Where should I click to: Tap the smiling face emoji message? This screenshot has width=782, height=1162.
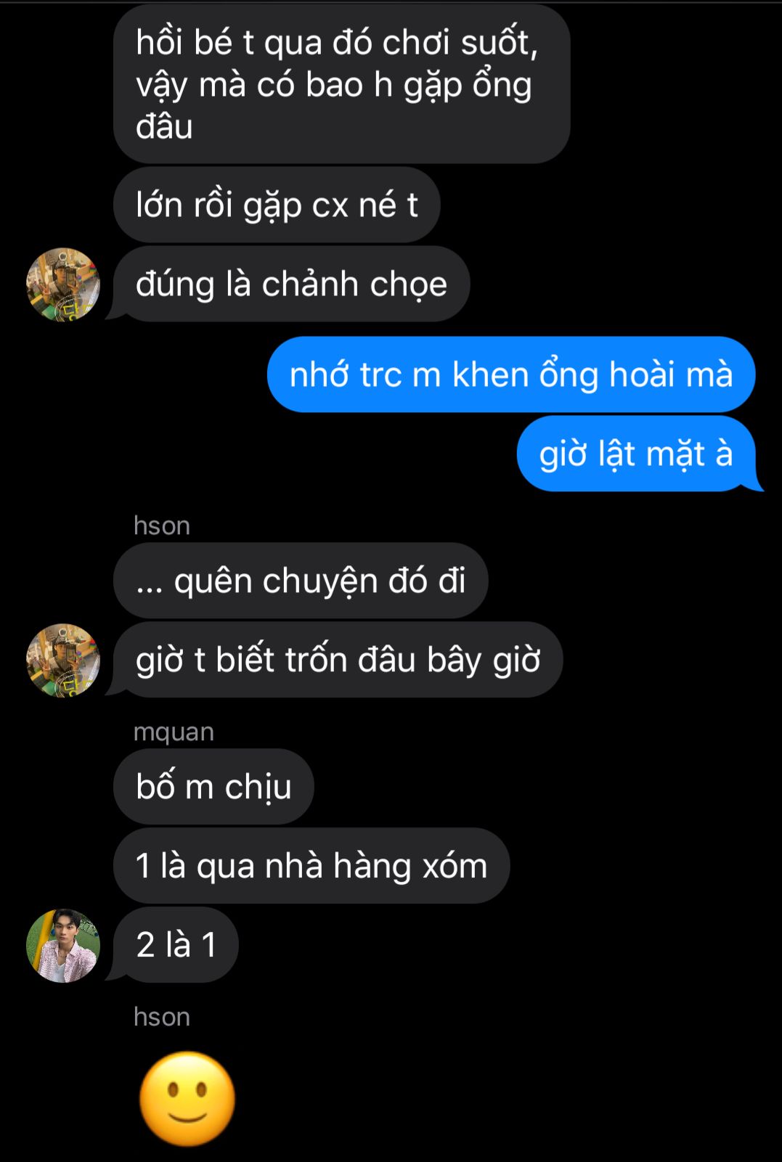point(187,1098)
